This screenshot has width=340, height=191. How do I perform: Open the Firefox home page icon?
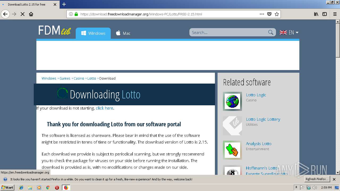tap(31, 14)
